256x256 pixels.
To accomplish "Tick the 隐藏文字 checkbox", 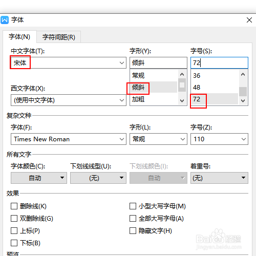I will point(133,230).
